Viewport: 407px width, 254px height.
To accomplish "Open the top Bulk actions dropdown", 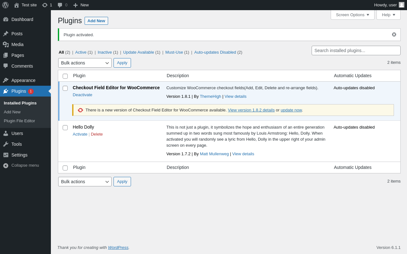I will pos(85,63).
